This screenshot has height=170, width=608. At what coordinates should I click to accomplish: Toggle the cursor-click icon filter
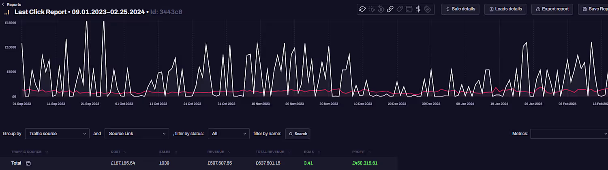[x=371, y=9]
